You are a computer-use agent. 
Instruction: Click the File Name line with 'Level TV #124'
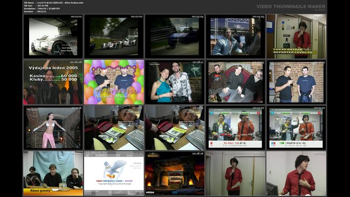point(53,3)
